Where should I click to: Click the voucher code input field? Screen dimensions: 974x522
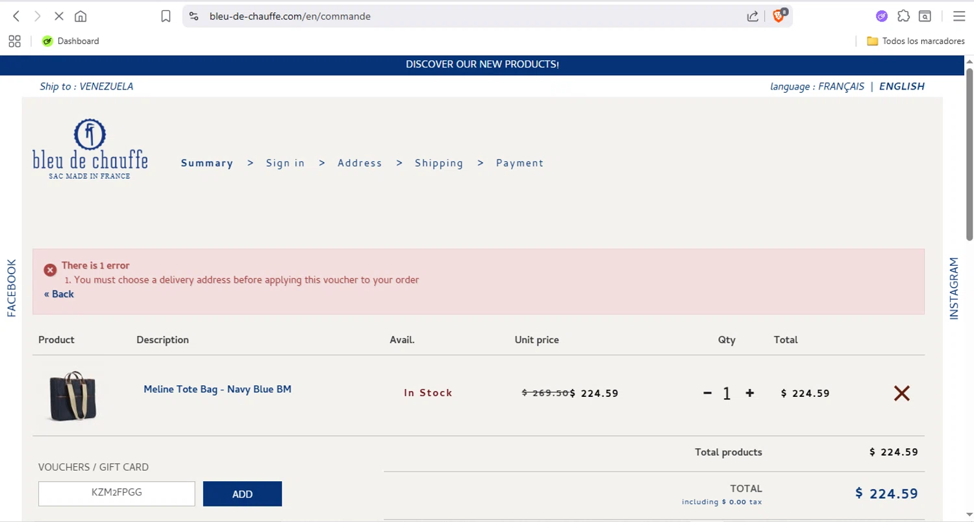117,493
